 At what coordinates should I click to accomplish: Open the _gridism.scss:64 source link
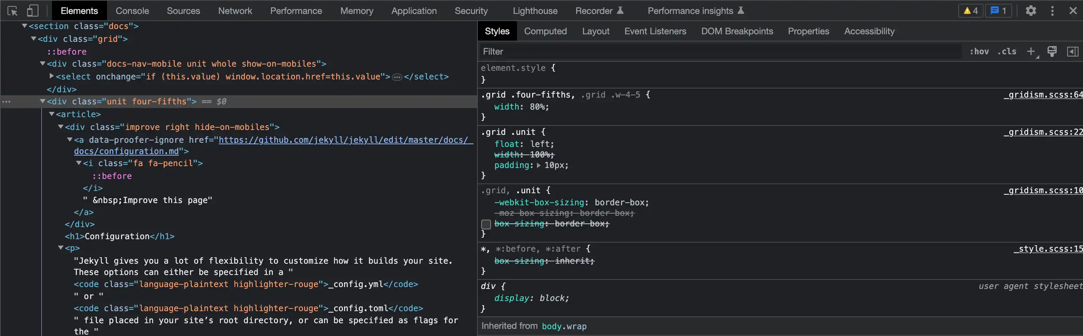tap(1043, 95)
